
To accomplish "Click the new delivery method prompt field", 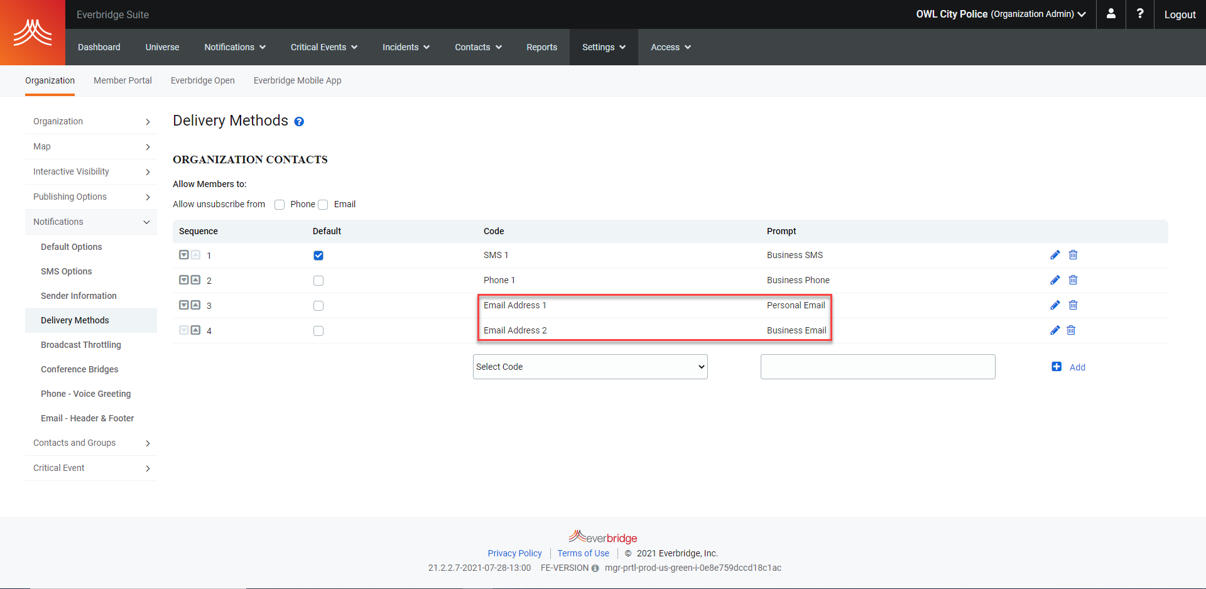I will [877, 367].
